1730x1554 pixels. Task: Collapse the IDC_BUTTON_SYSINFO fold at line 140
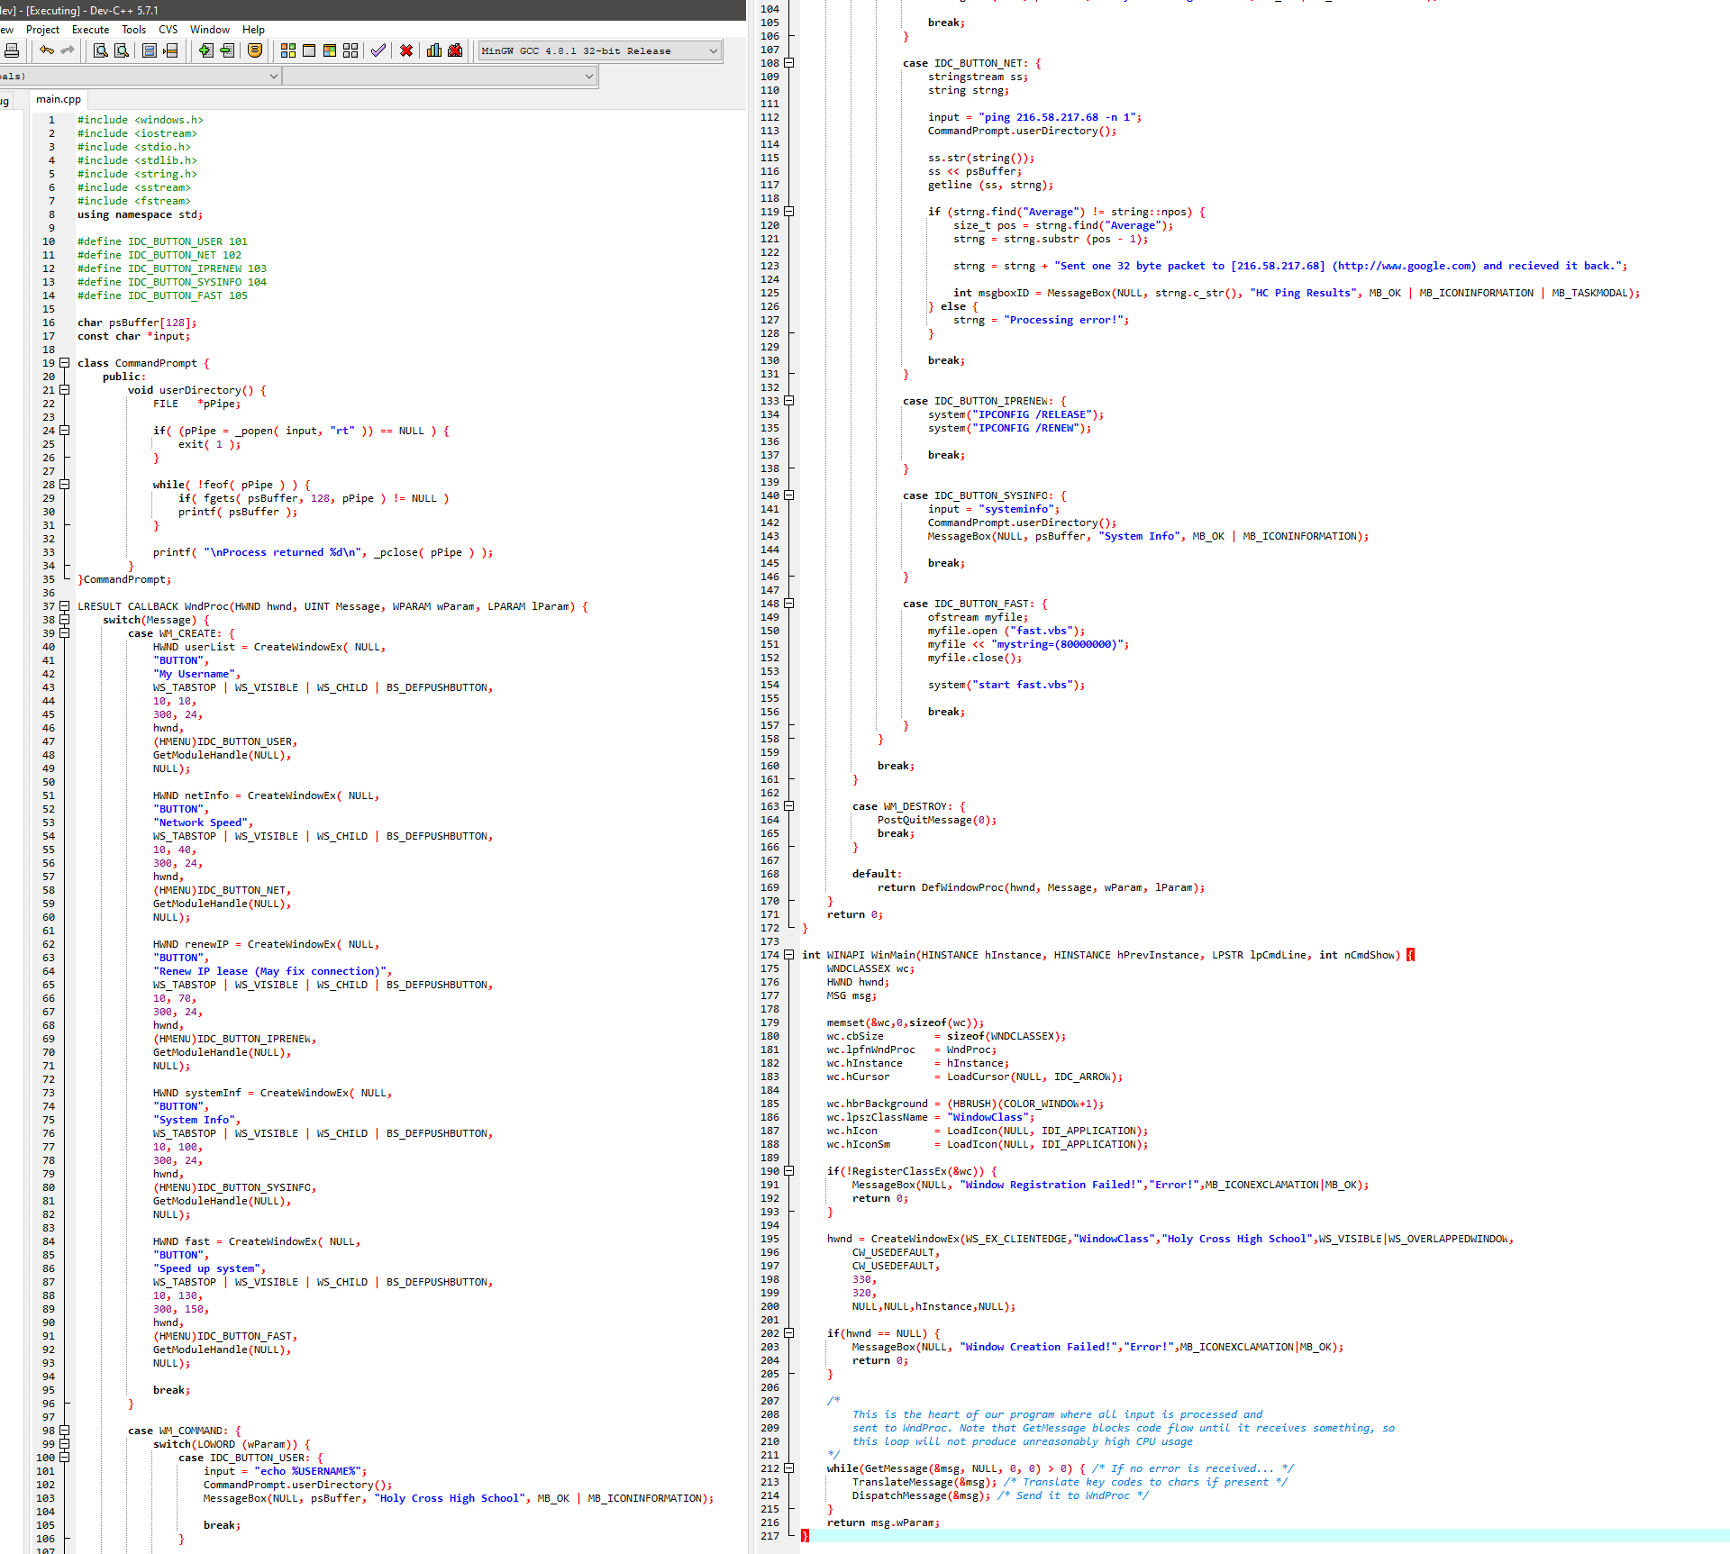[x=789, y=495]
